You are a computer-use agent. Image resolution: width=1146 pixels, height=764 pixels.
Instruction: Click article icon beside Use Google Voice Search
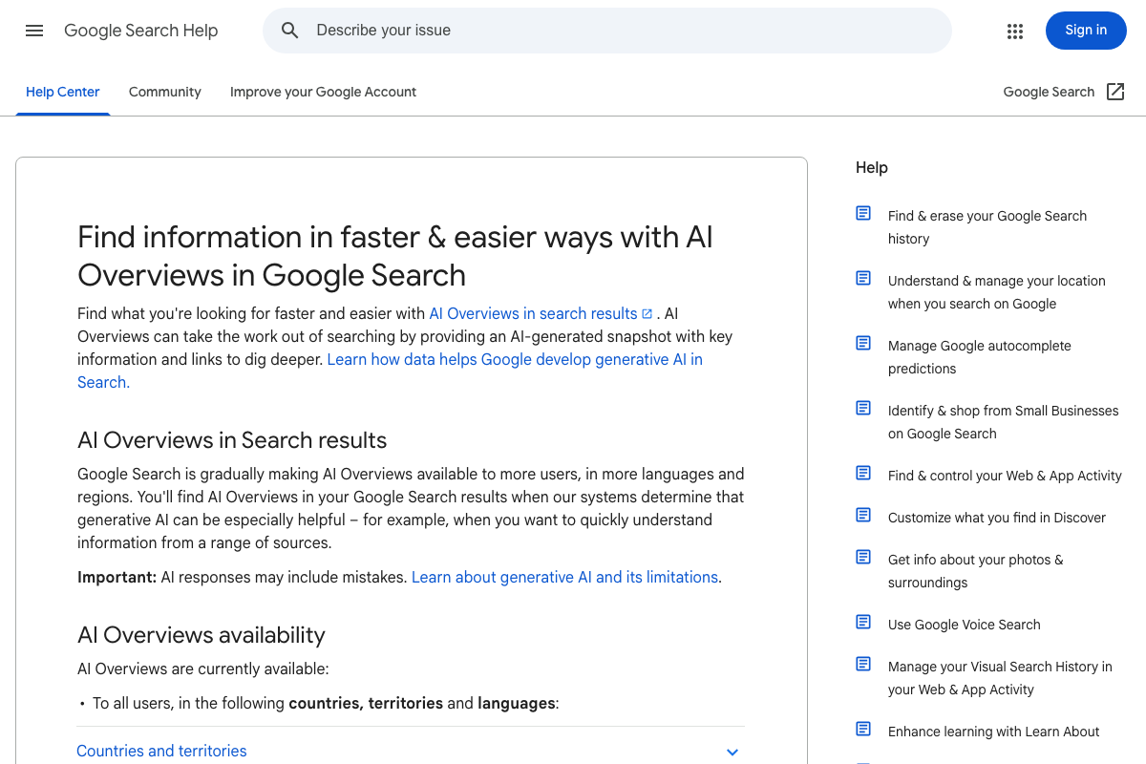click(863, 622)
